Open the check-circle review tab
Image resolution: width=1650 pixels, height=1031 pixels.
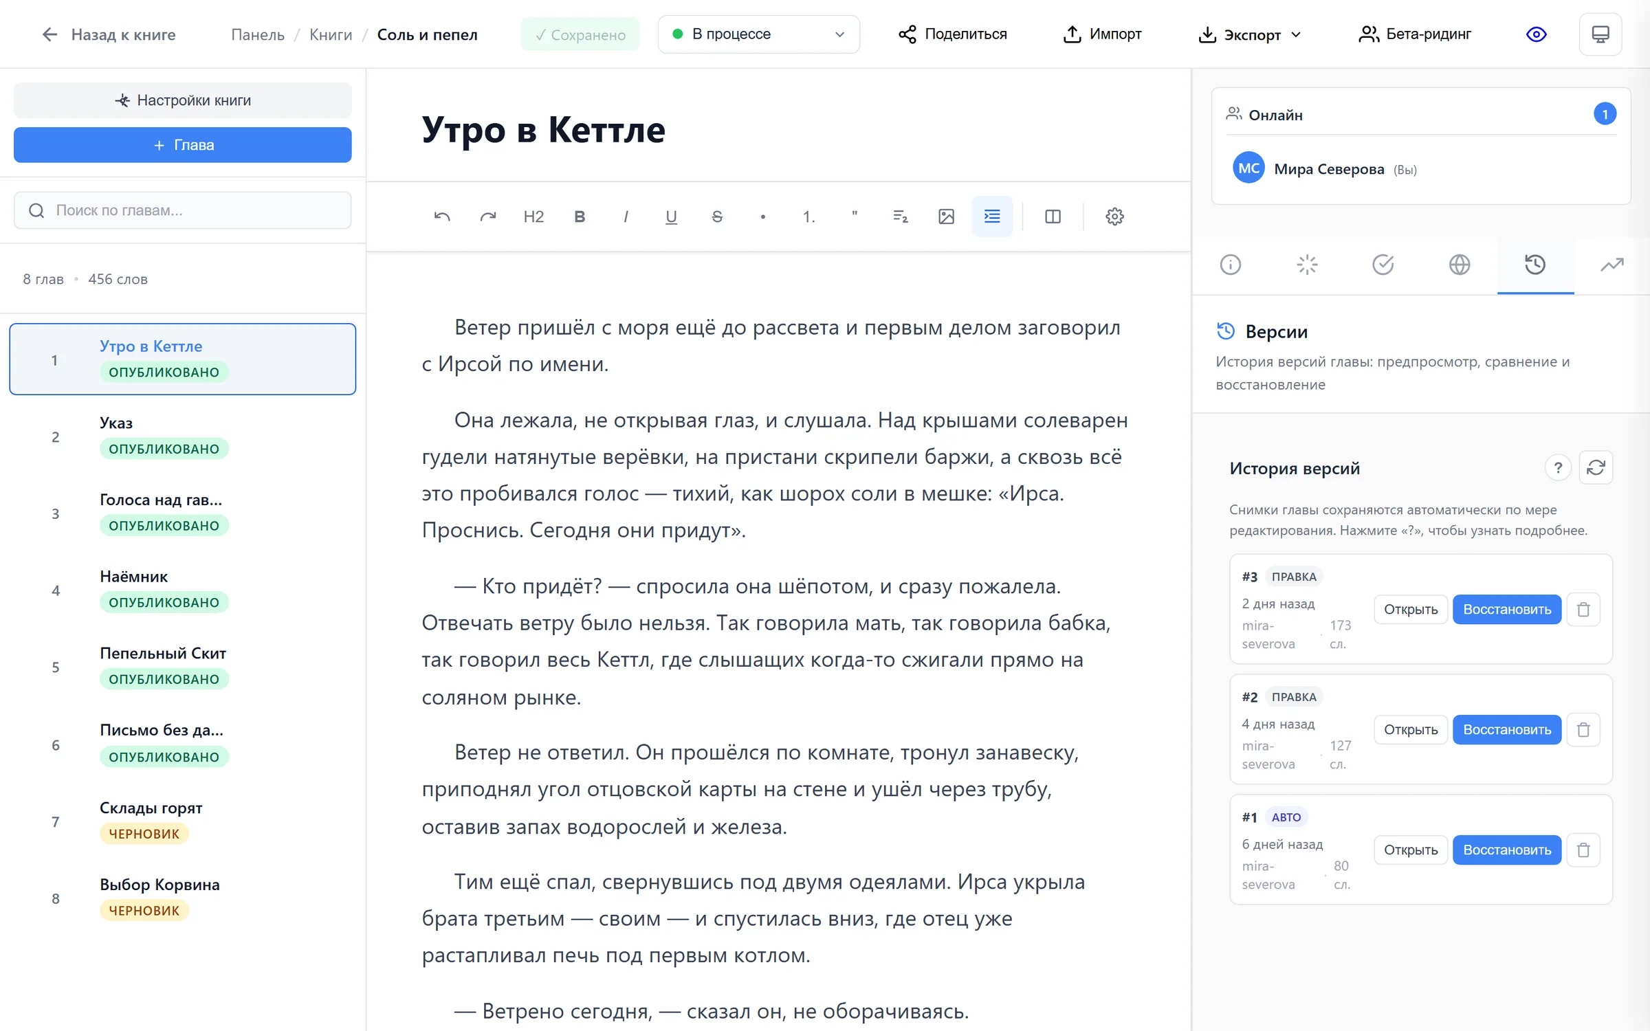pyautogui.click(x=1383, y=265)
